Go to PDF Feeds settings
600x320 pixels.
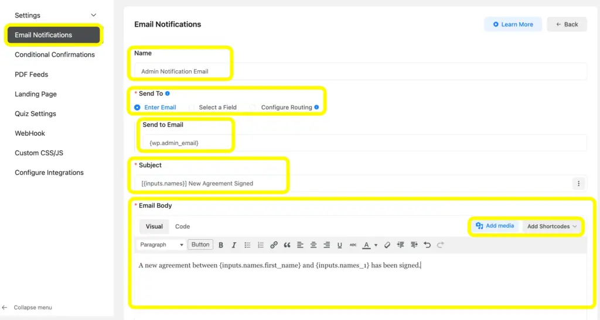[32, 74]
